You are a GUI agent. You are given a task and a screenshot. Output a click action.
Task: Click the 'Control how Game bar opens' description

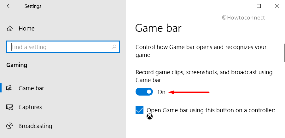(201, 51)
